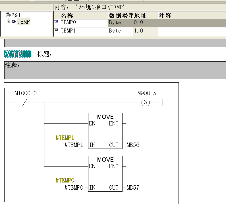
Task: Select the MOVE box outputting to MB56
Action: 105,131
